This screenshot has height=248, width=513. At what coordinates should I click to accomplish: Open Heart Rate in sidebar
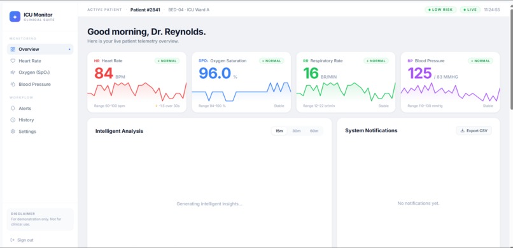40,61
